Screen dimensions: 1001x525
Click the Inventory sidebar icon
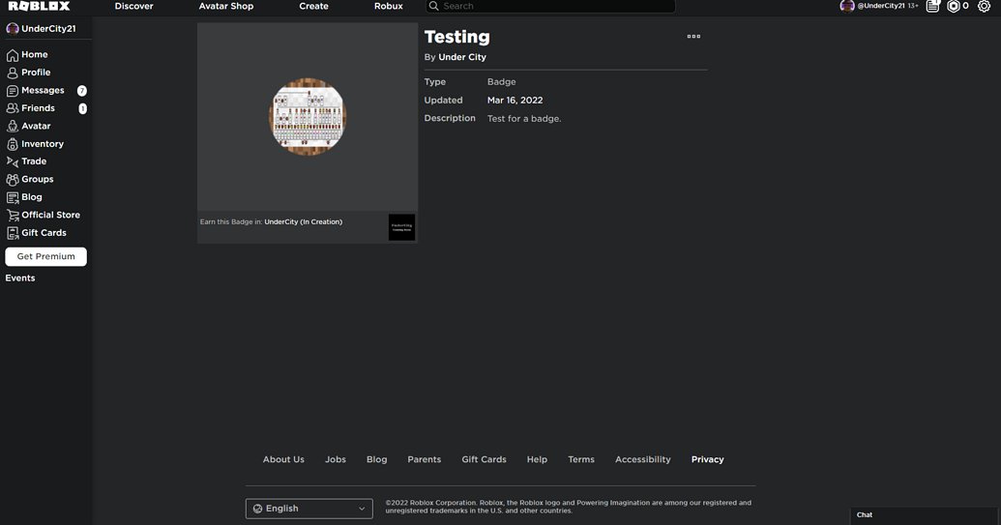[13, 144]
